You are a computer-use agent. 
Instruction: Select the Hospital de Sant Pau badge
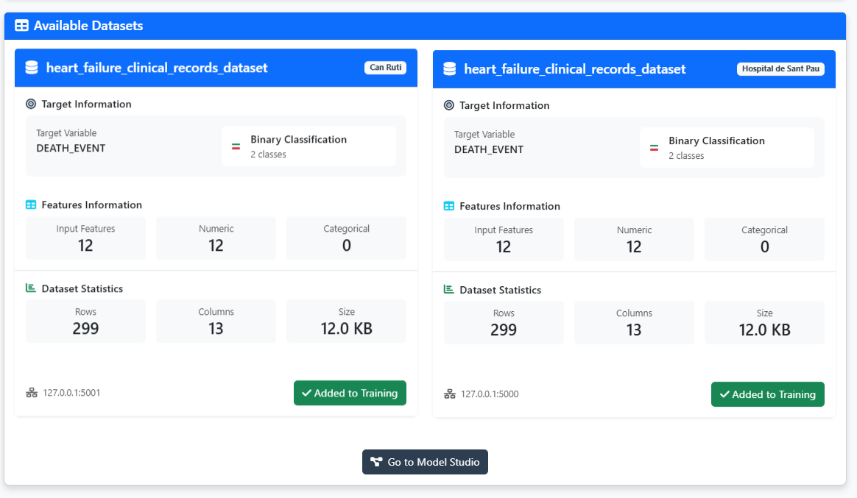click(780, 68)
